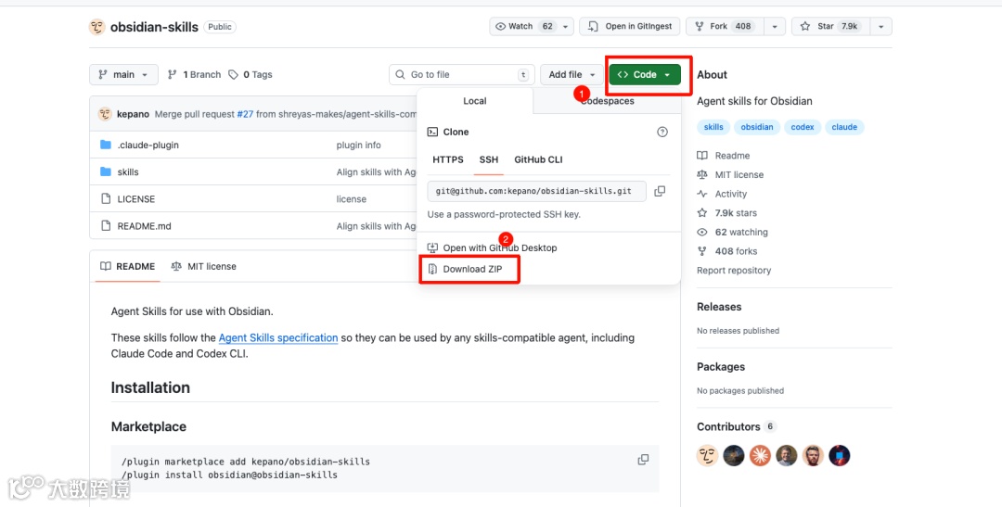Screen dimensions: 1002x507
Task: Click the commit message 'Align skills with Ag' in skills row
Action: [377, 171]
